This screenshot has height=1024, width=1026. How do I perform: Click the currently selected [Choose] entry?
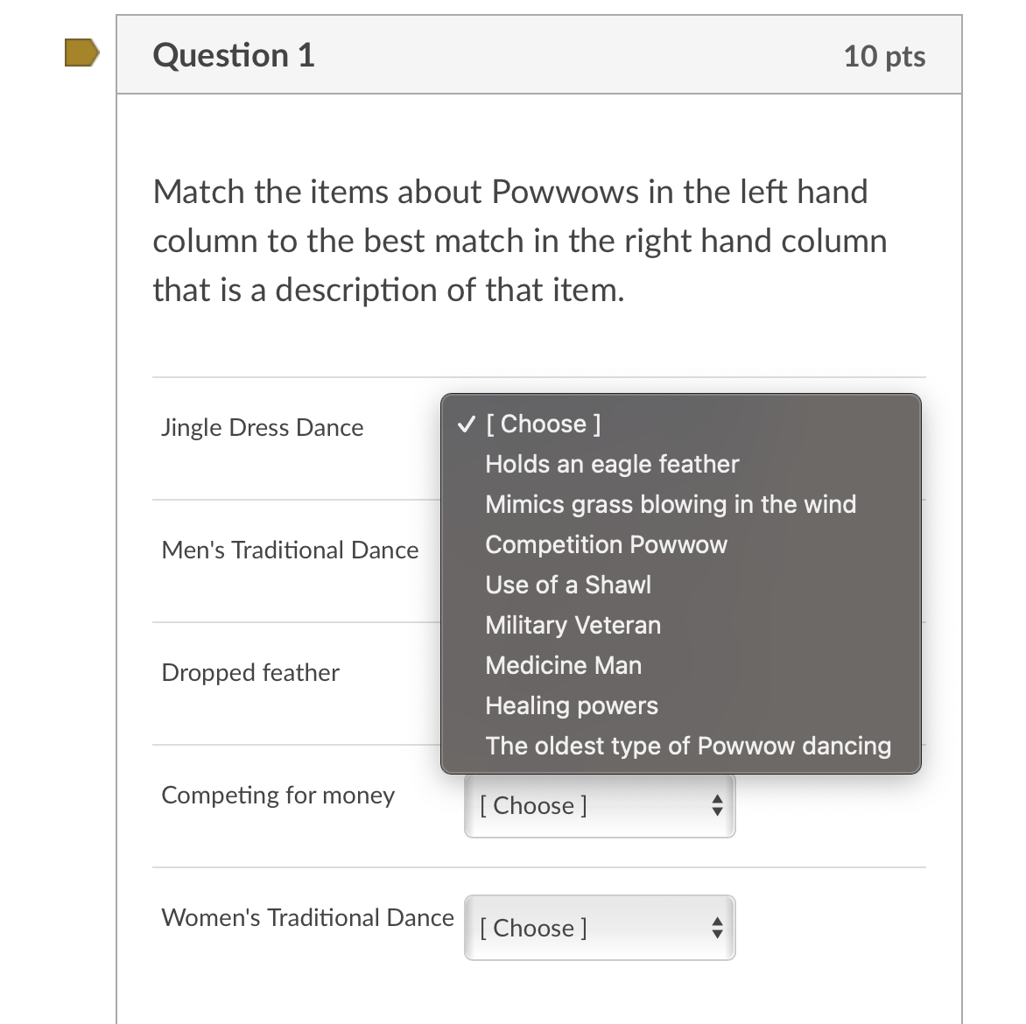coord(543,424)
